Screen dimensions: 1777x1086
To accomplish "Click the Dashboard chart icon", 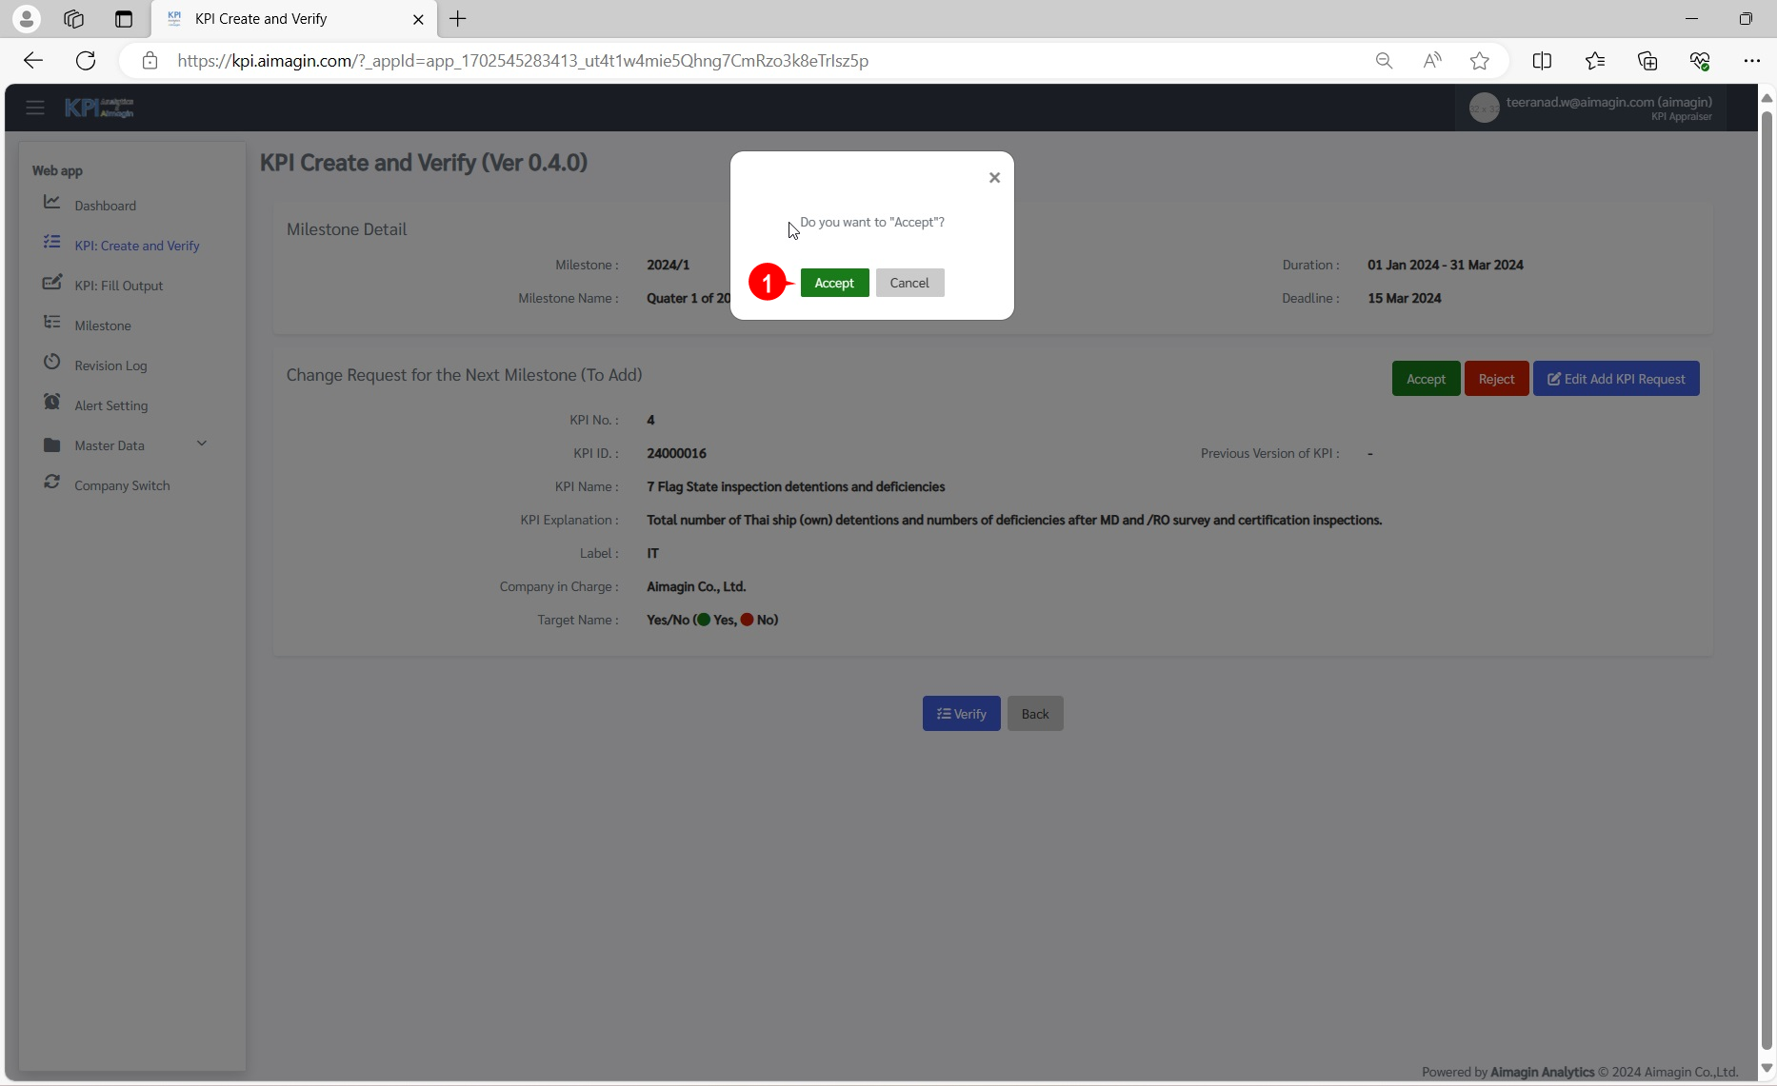I will click(52, 203).
